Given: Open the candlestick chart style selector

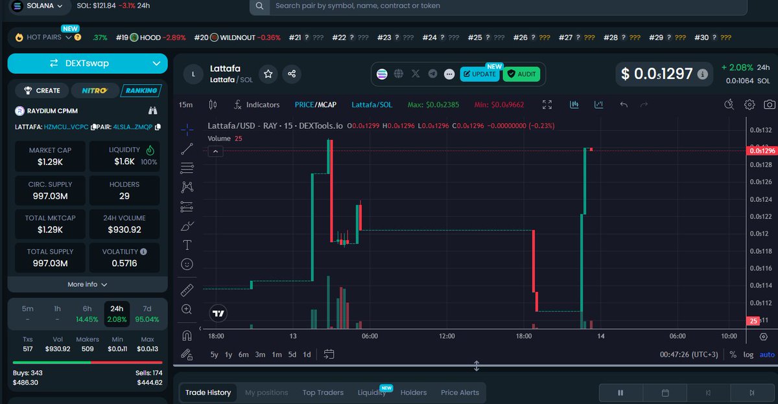Looking at the screenshot, I should [x=213, y=105].
